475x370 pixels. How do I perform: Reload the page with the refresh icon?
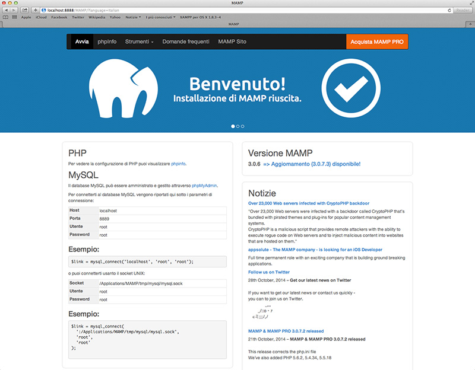(x=449, y=10)
